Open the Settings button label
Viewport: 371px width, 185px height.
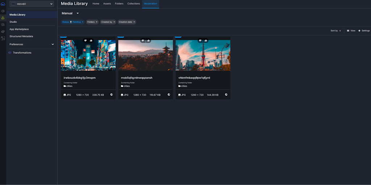click(x=366, y=31)
